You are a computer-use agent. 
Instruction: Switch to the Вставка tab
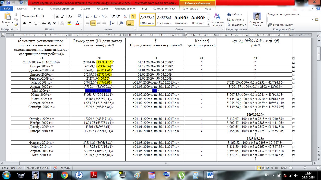38,8
